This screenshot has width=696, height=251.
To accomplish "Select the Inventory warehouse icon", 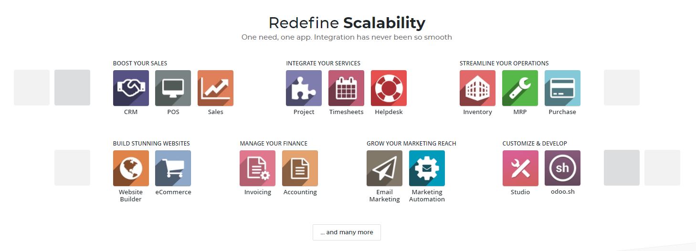I will (x=477, y=88).
